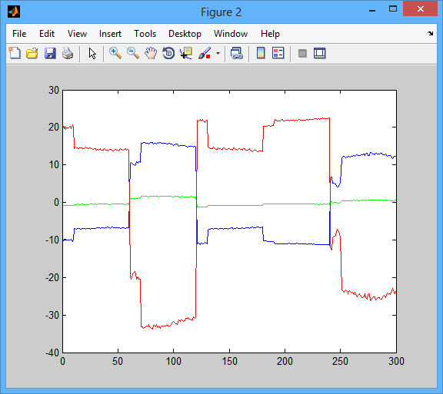Open the Tools menu
Viewport: 443px width, 394px height.
point(145,34)
